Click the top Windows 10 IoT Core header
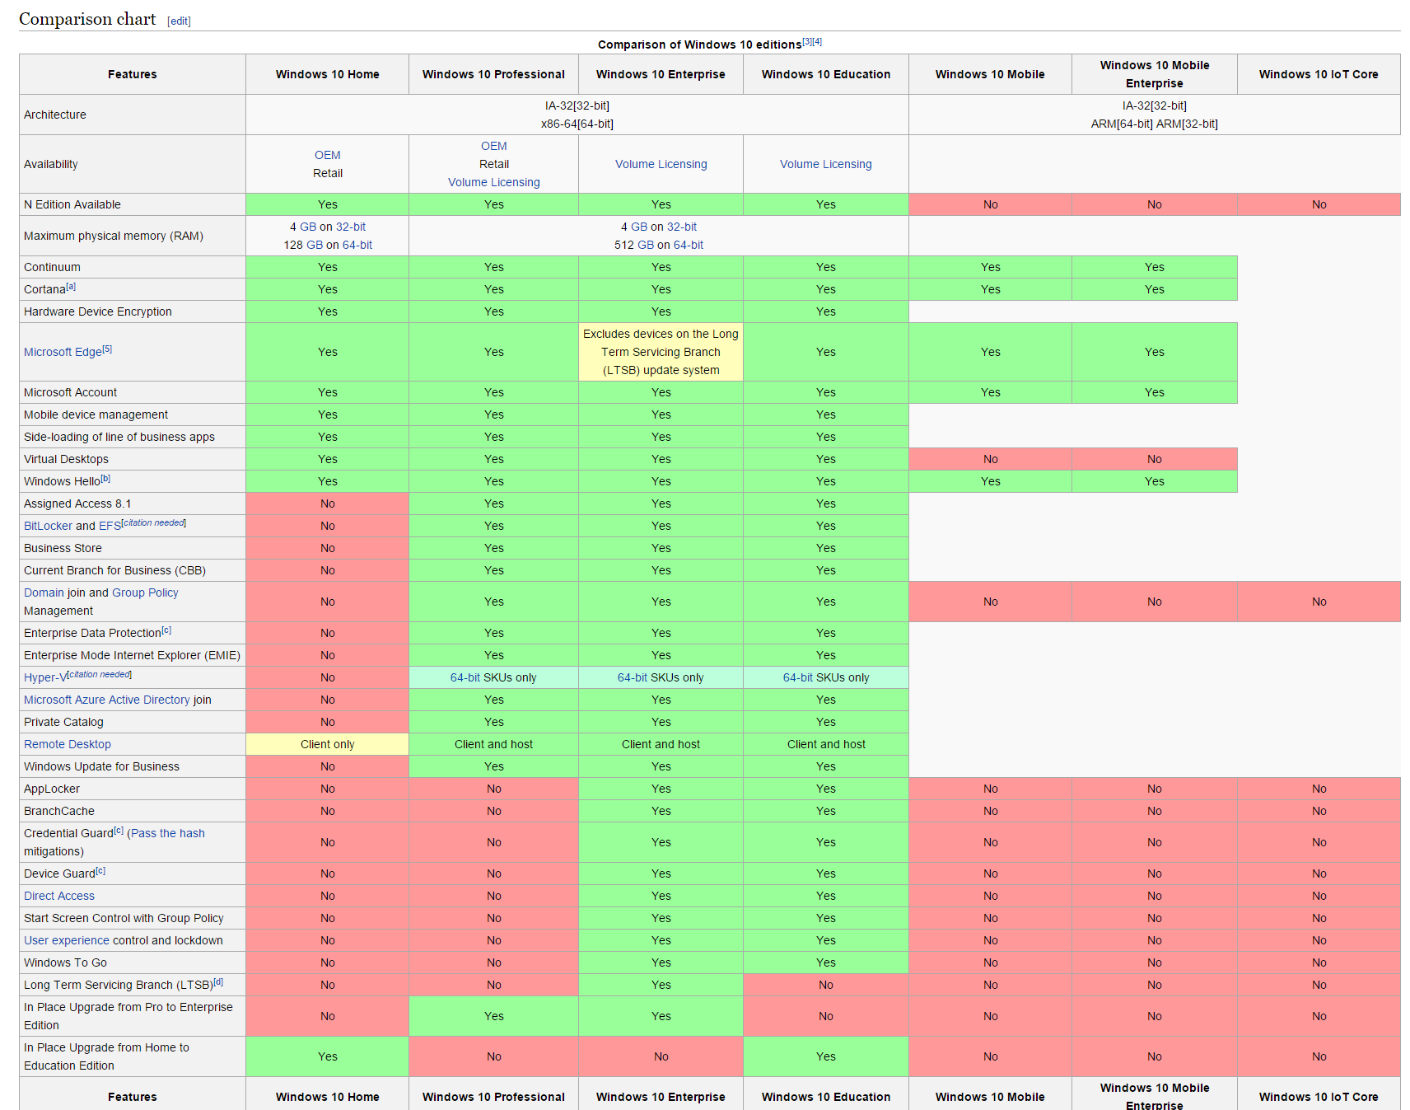The image size is (1410, 1110). coord(1319,74)
